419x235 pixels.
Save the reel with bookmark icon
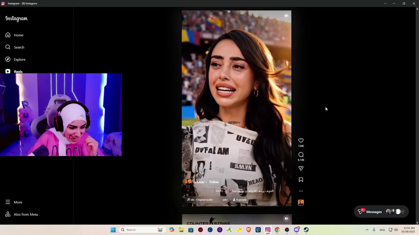click(x=301, y=180)
